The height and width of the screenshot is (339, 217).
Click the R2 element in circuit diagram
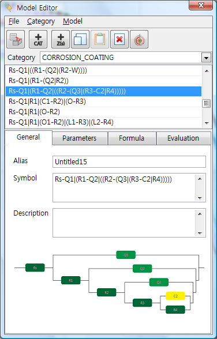pos(107,292)
